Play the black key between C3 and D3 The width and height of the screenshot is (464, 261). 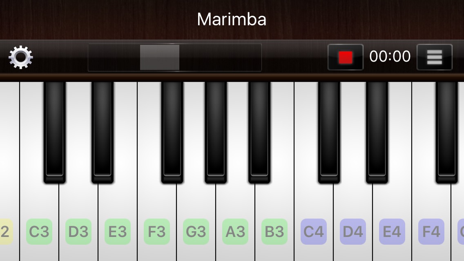55,133
